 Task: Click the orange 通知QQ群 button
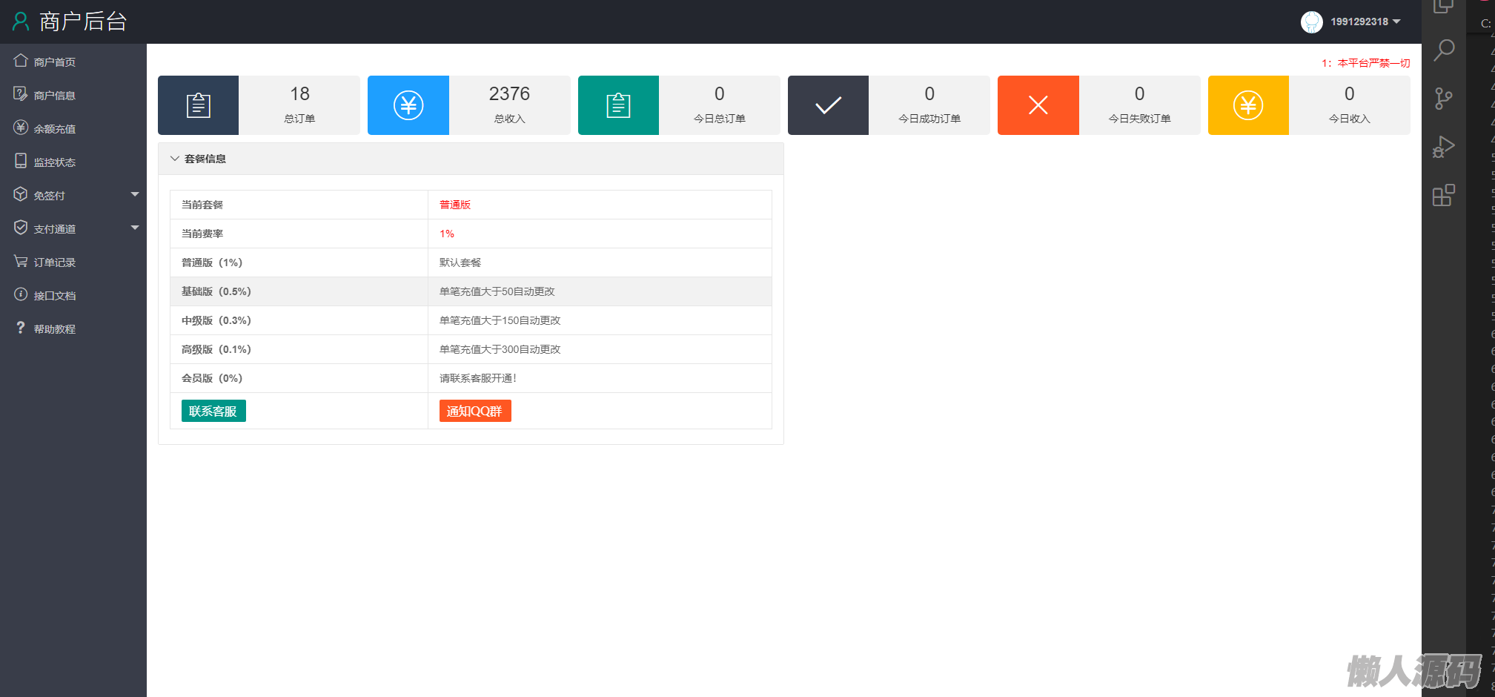point(474,411)
